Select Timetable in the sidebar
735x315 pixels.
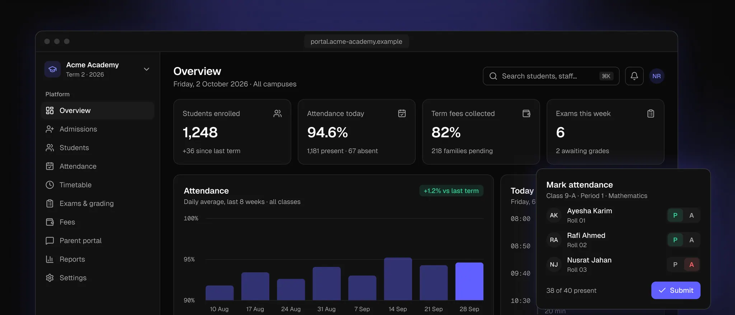point(98,185)
